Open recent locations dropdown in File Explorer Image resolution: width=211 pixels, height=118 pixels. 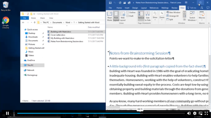point(31,22)
